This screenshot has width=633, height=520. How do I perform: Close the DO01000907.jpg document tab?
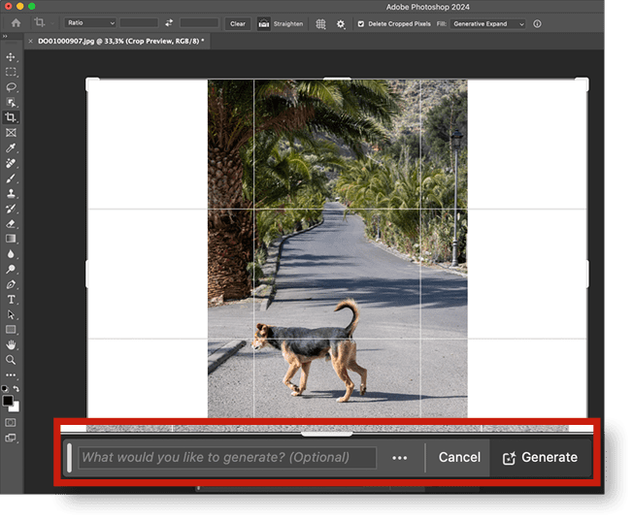click(31, 41)
